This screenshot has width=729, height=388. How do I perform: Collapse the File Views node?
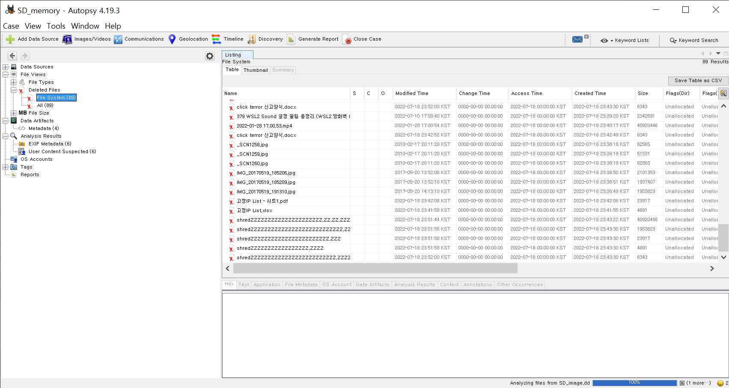pyautogui.click(x=6, y=74)
